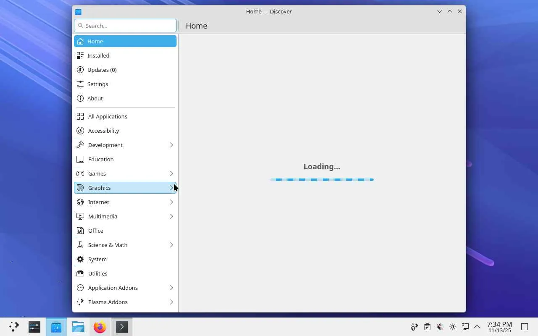Click the Discover window title bar icon
Image resolution: width=538 pixels, height=336 pixels.
[x=78, y=11]
